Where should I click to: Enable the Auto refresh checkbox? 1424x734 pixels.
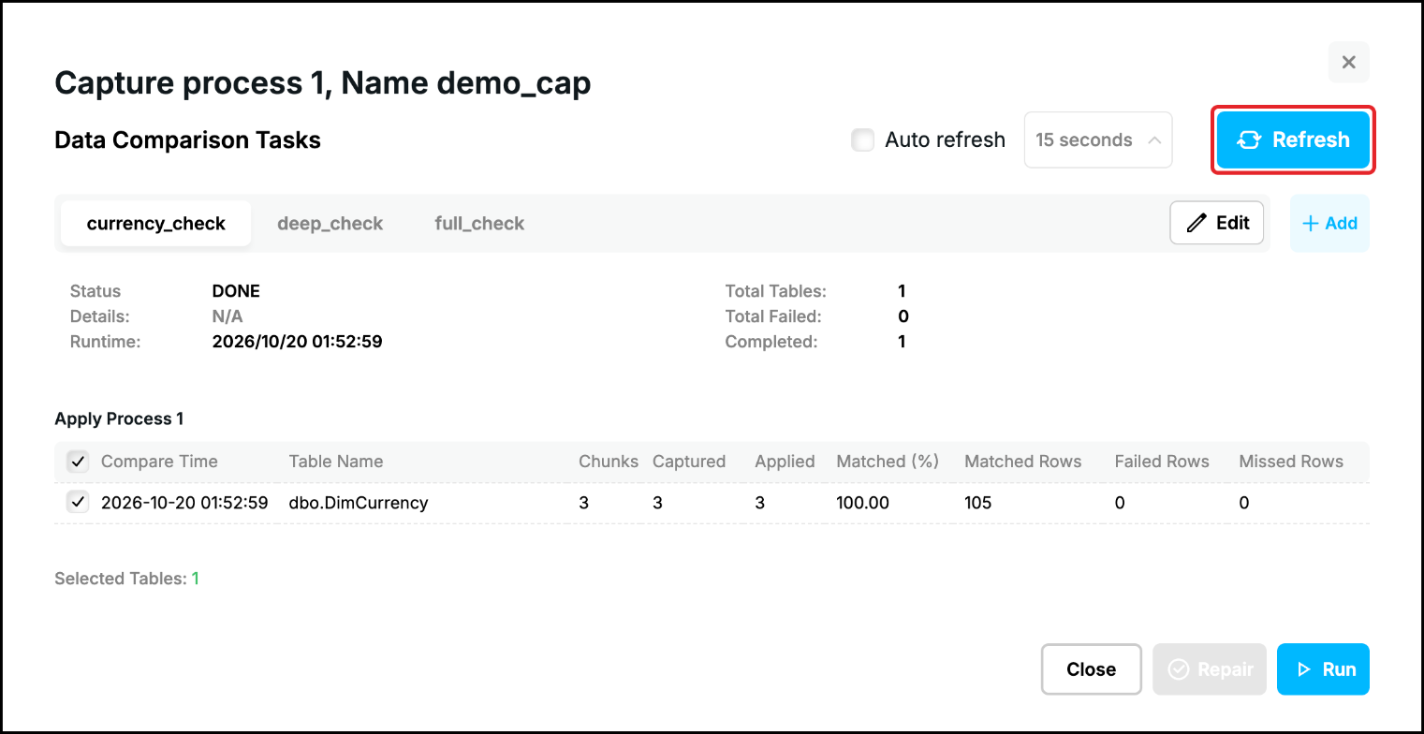coord(862,140)
